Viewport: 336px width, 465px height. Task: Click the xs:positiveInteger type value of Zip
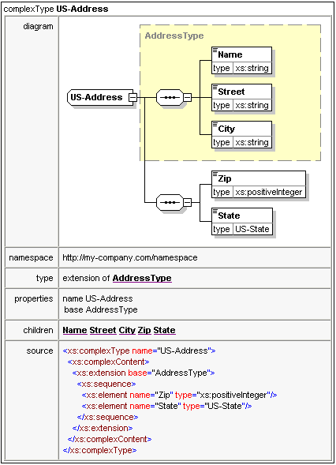point(269,192)
